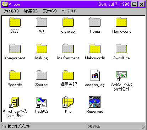Click the date in title bar

click(114, 4)
